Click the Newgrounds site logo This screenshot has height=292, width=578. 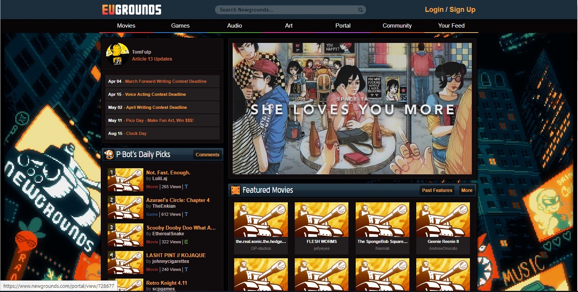pos(131,10)
